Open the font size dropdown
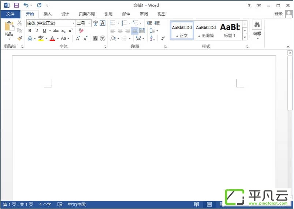The height and width of the screenshot is (209, 294). click(89, 23)
